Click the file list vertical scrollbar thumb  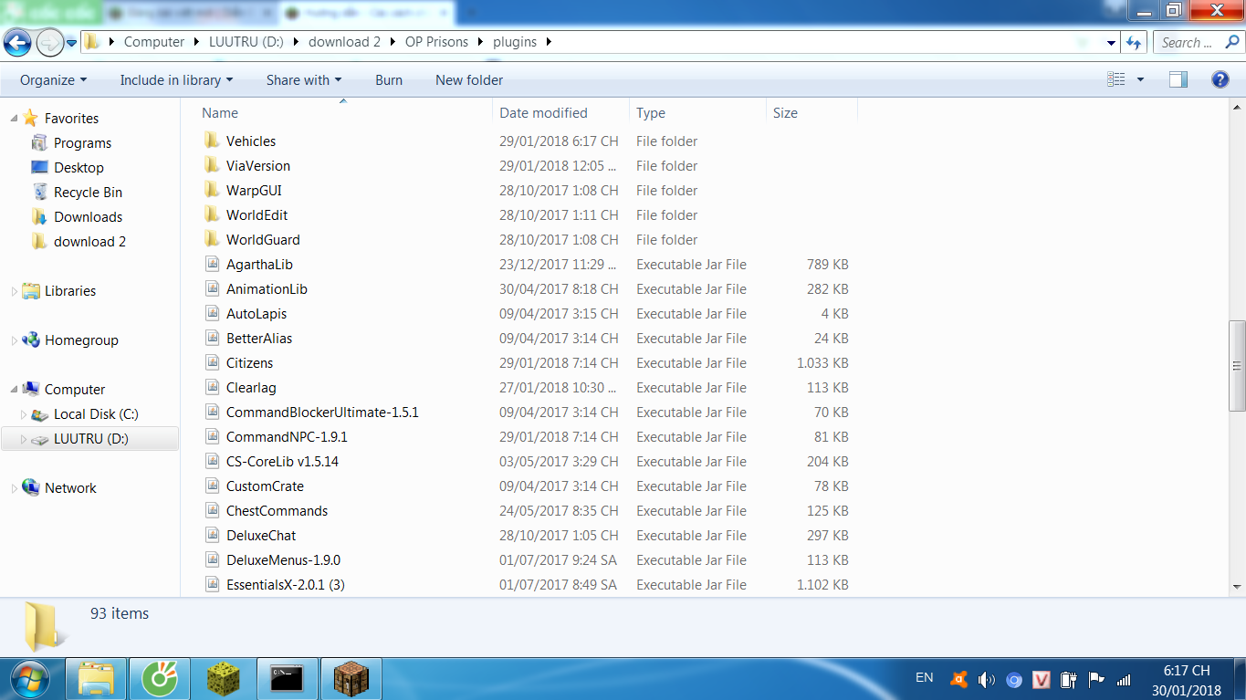[1238, 366]
